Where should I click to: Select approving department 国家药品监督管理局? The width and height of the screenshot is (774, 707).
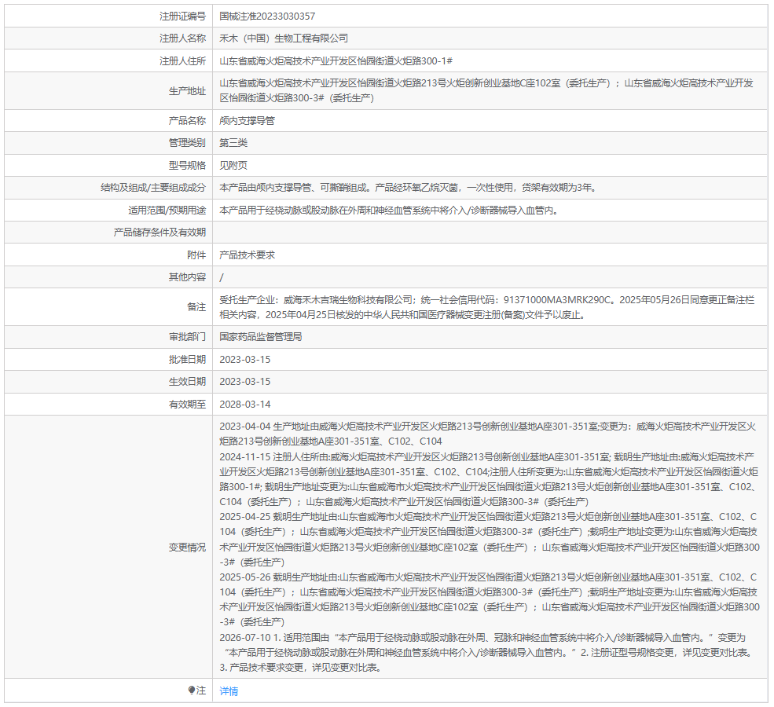[261, 337]
